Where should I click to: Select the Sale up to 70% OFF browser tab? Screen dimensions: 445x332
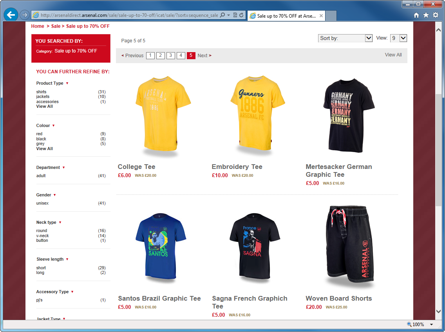pyautogui.click(x=286, y=16)
